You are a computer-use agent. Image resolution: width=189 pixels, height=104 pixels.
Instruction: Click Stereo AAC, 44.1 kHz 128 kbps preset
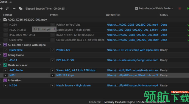tap(76, 70)
